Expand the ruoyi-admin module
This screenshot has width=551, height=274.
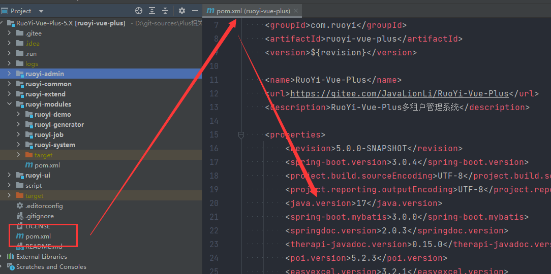coord(10,74)
